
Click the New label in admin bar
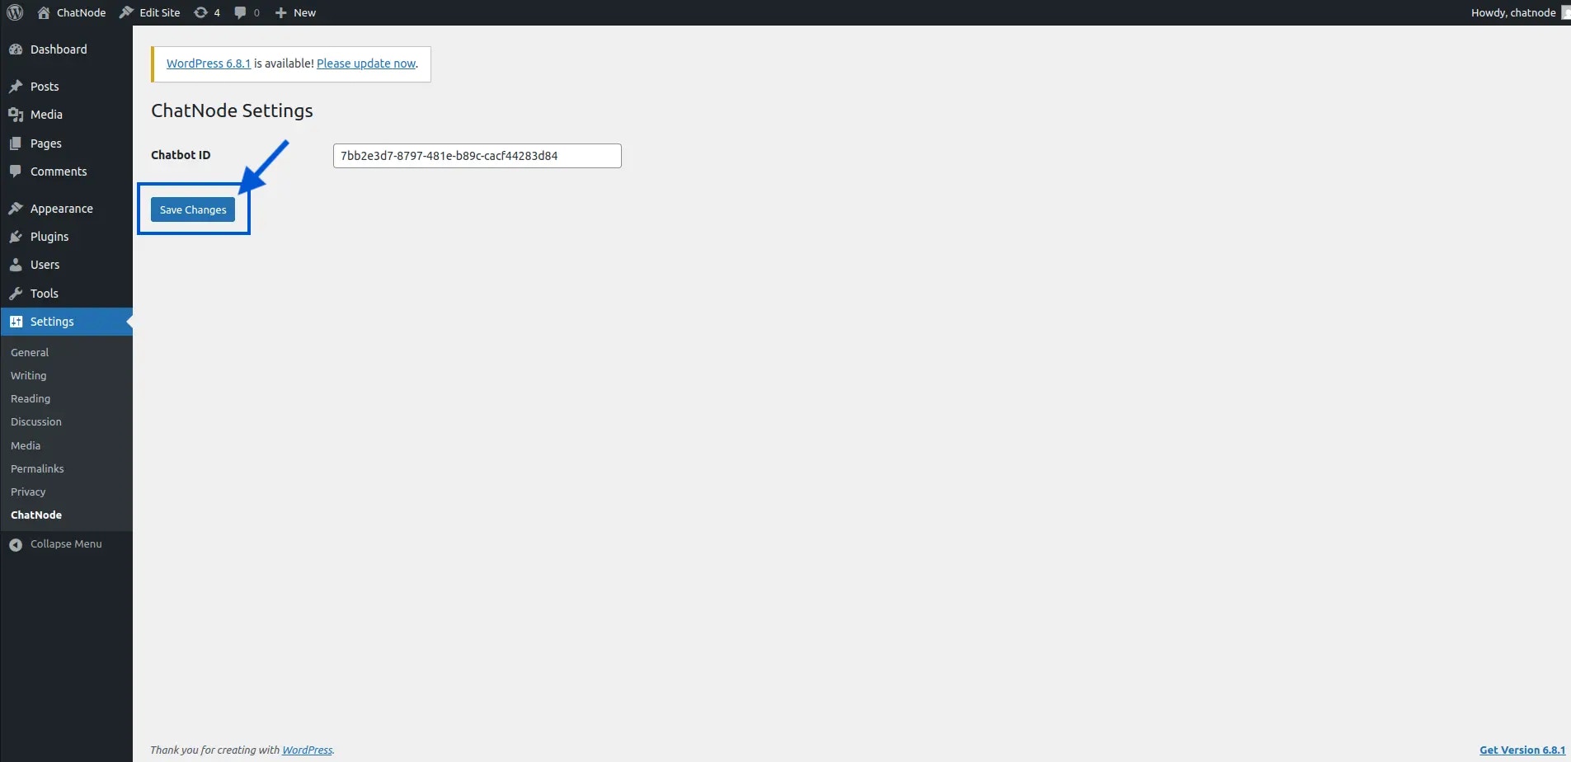(304, 12)
